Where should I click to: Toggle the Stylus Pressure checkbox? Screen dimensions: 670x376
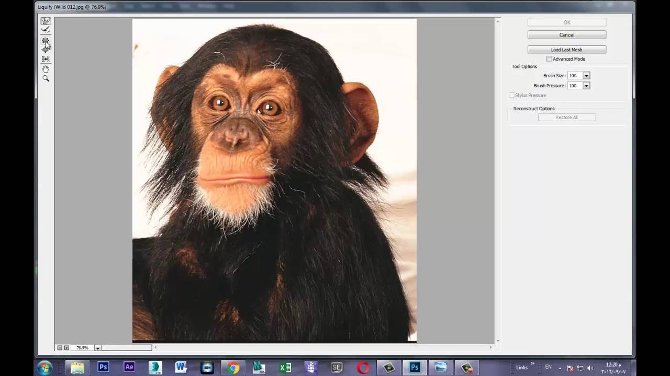[511, 95]
